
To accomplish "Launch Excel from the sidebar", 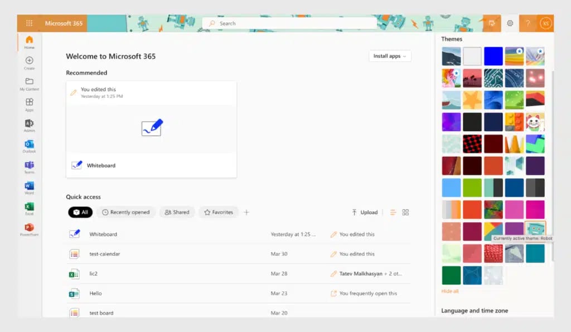I will coord(30,209).
